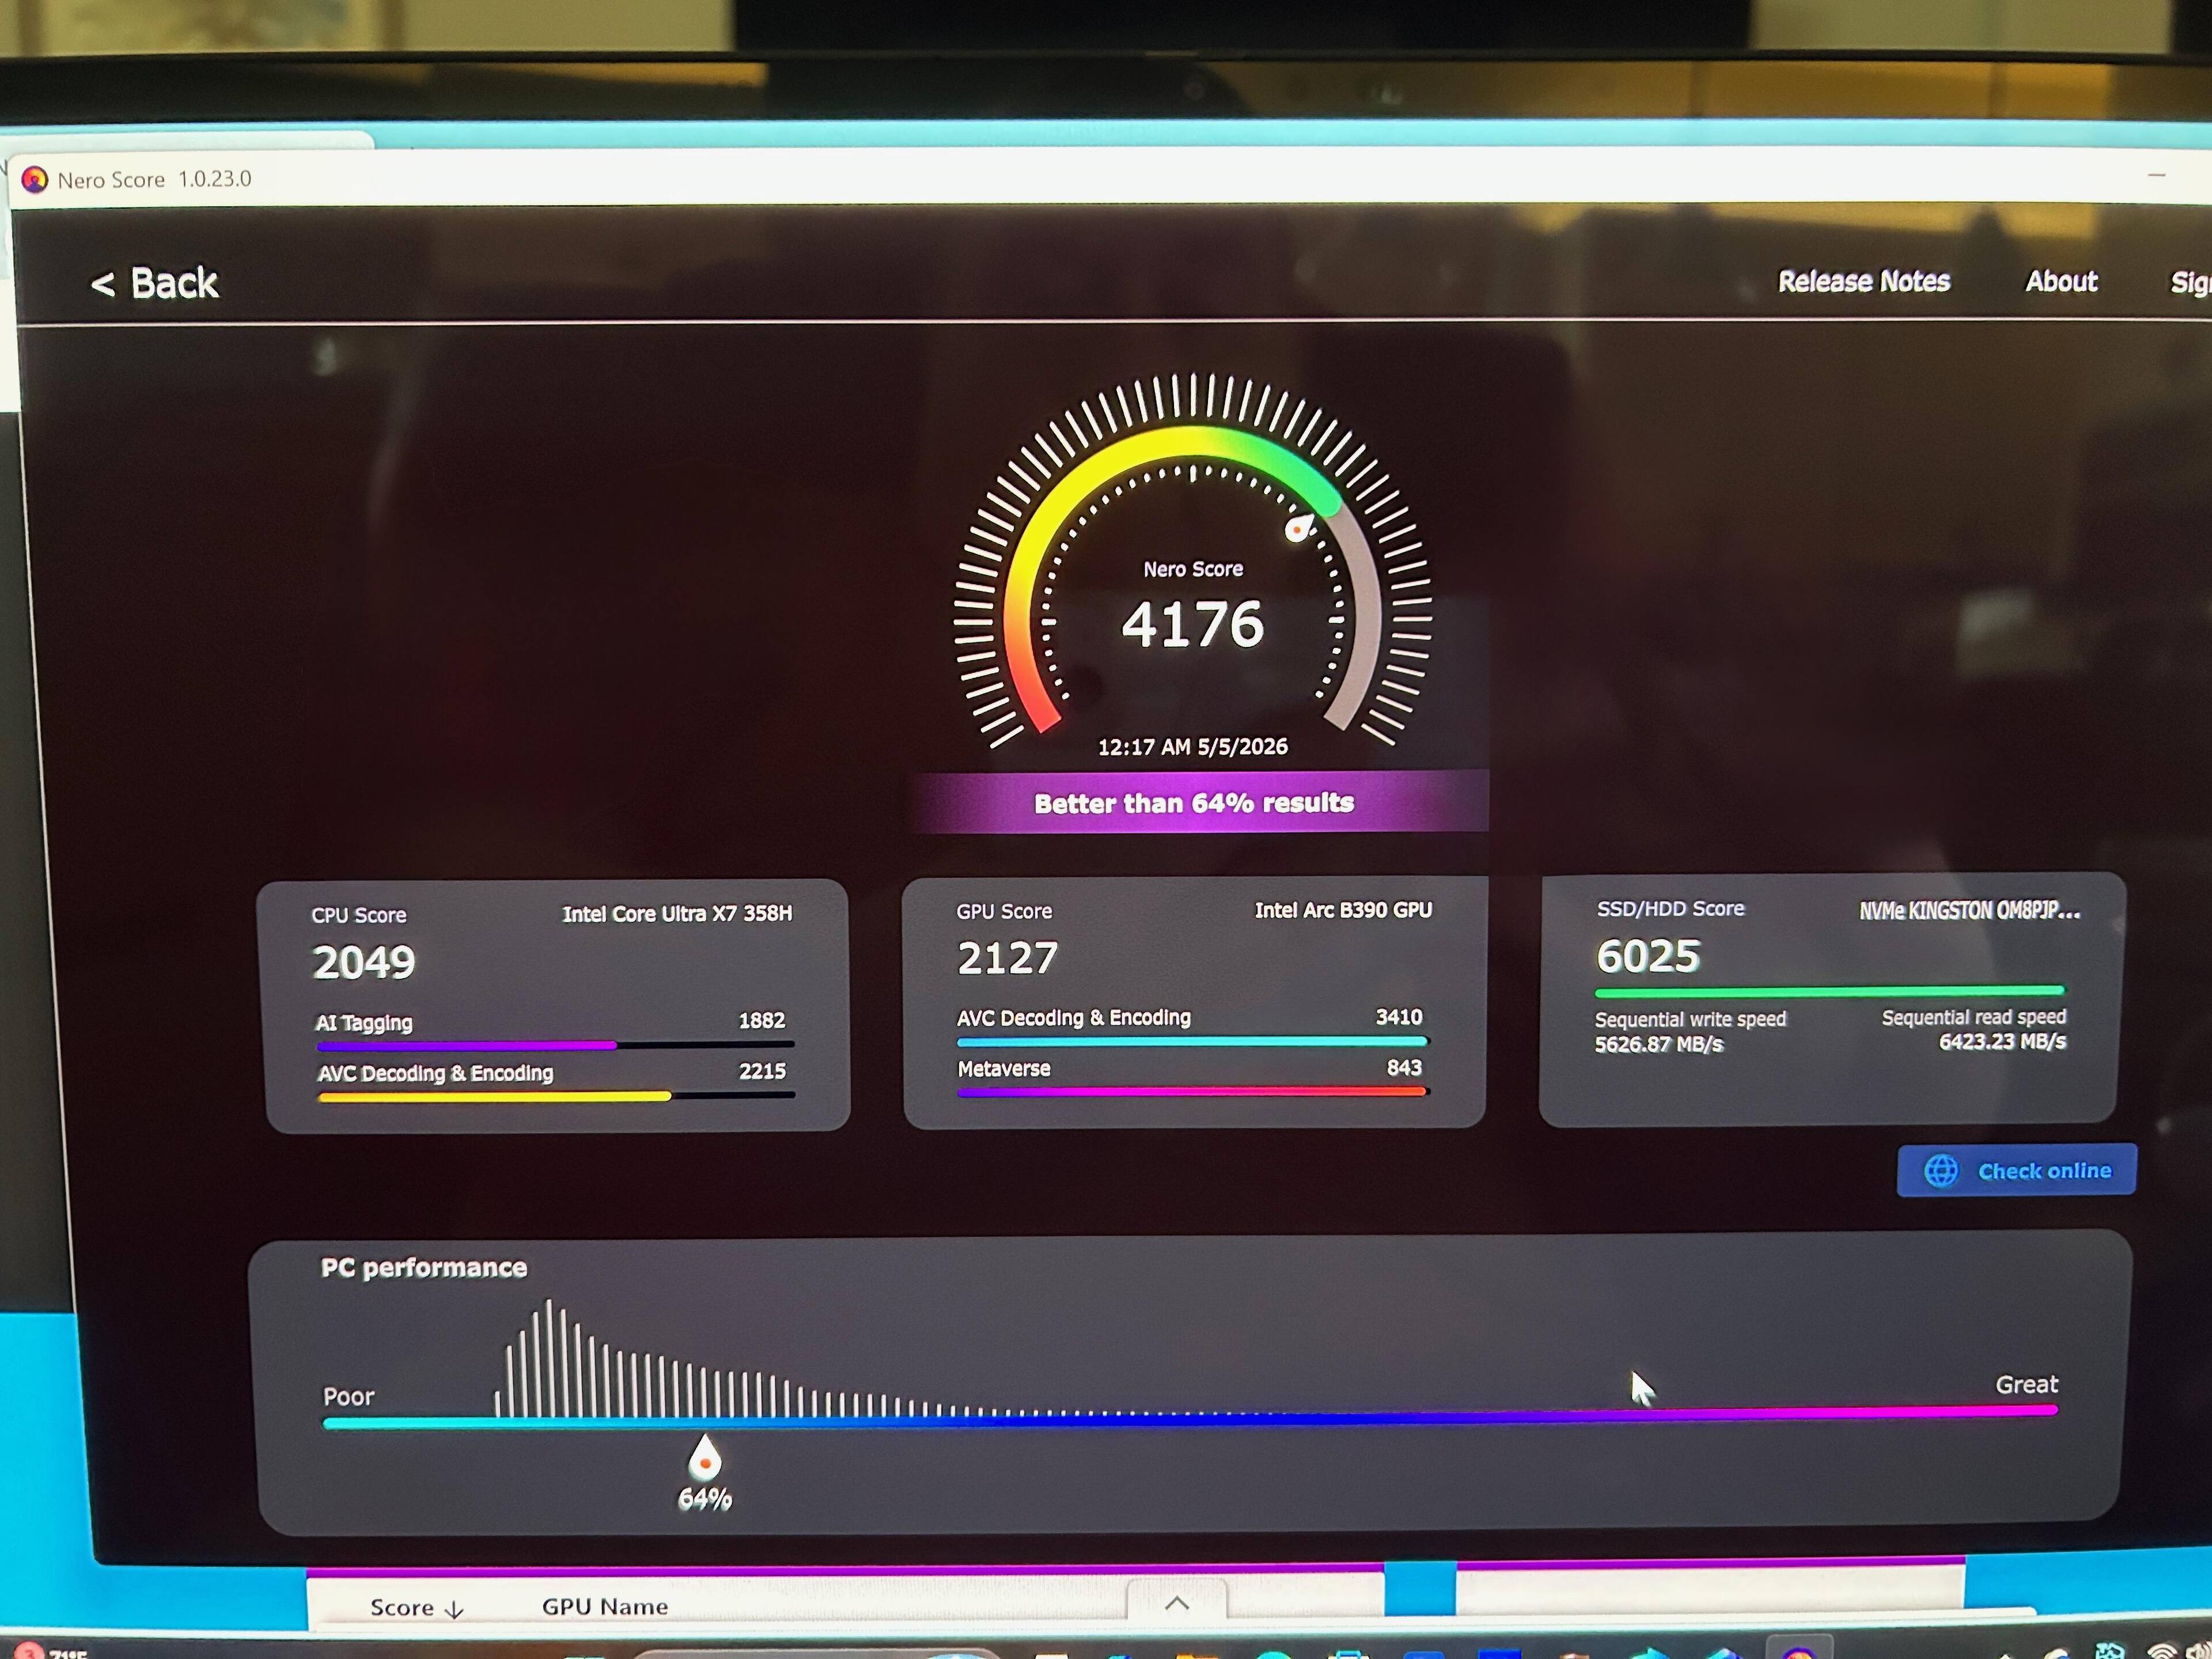
Task: Click the "AI Tagging" label in CPU card
Action: pyautogui.click(x=364, y=1022)
